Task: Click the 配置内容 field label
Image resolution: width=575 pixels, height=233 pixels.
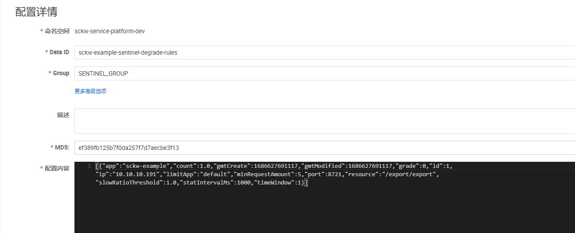Action: [57, 168]
